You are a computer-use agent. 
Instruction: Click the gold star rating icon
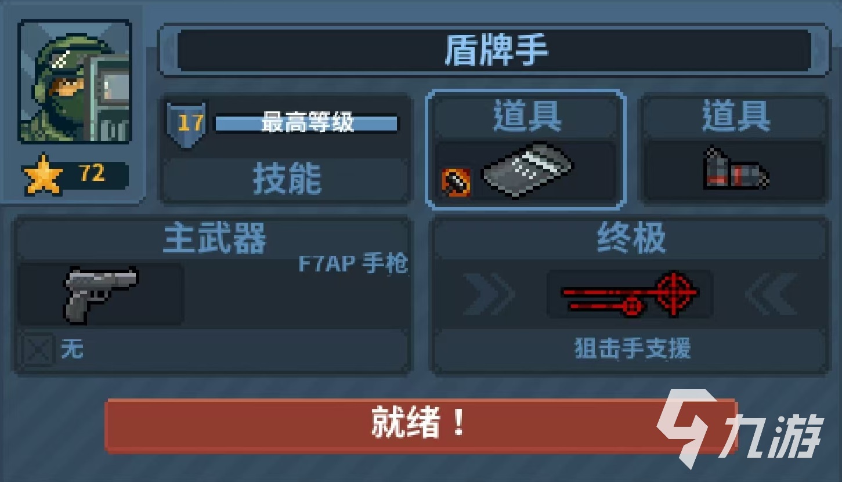pyautogui.click(x=42, y=174)
